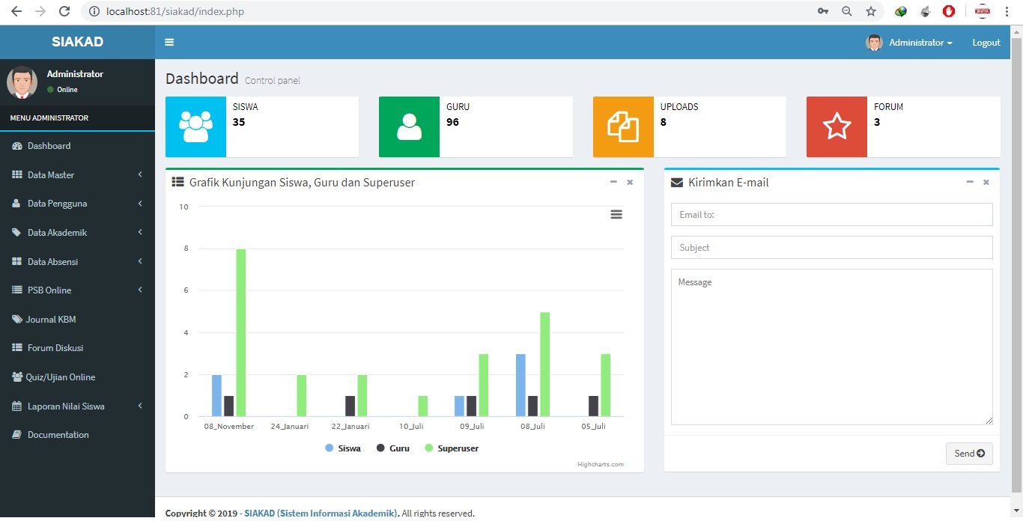This screenshot has width=1023, height=521.
Task: Go to Quiz/Ujian Online menu
Action: coord(60,377)
